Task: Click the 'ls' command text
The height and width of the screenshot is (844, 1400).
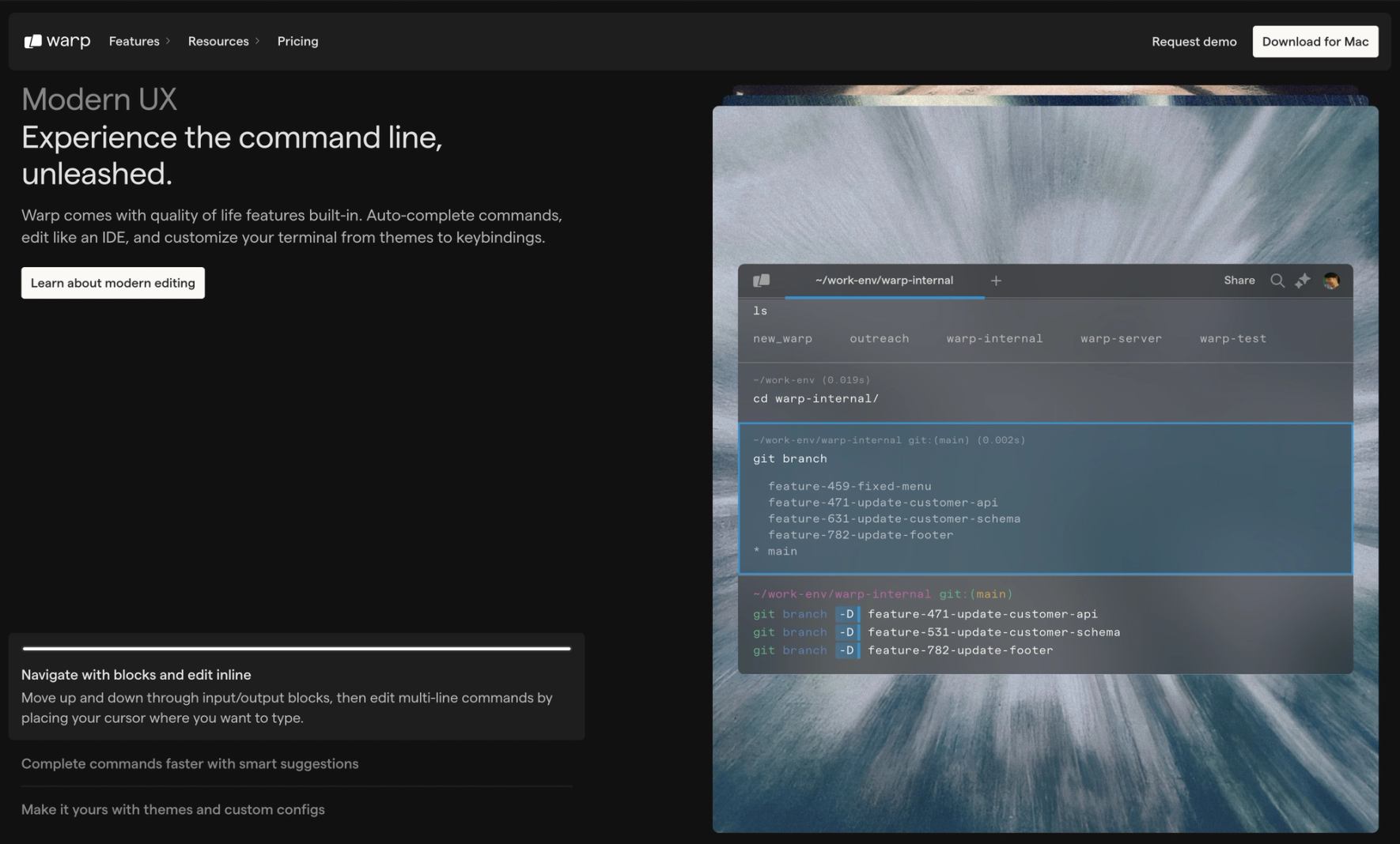Action: pos(760,311)
